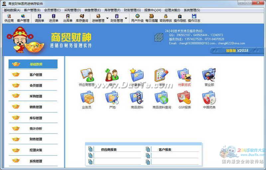Open the 销售管理(E) menu
Screen dimensions: 266x170
point(93,10)
